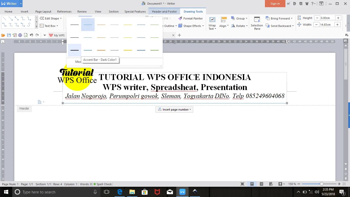Click the zoom out minus button

click(299, 184)
